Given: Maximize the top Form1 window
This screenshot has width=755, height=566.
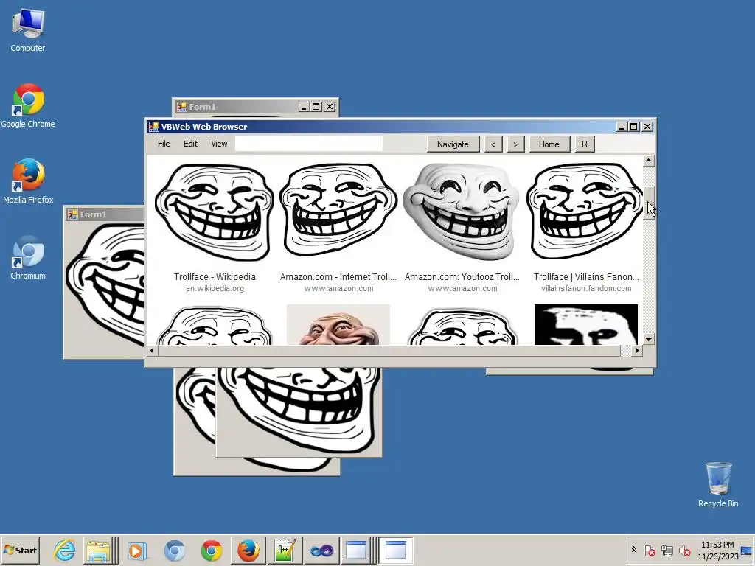Looking at the screenshot, I should (316, 106).
